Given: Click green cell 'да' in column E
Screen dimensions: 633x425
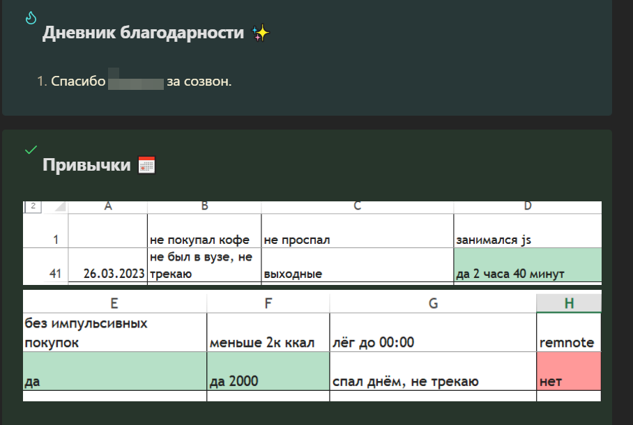Looking at the screenshot, I should click(114, 371).
